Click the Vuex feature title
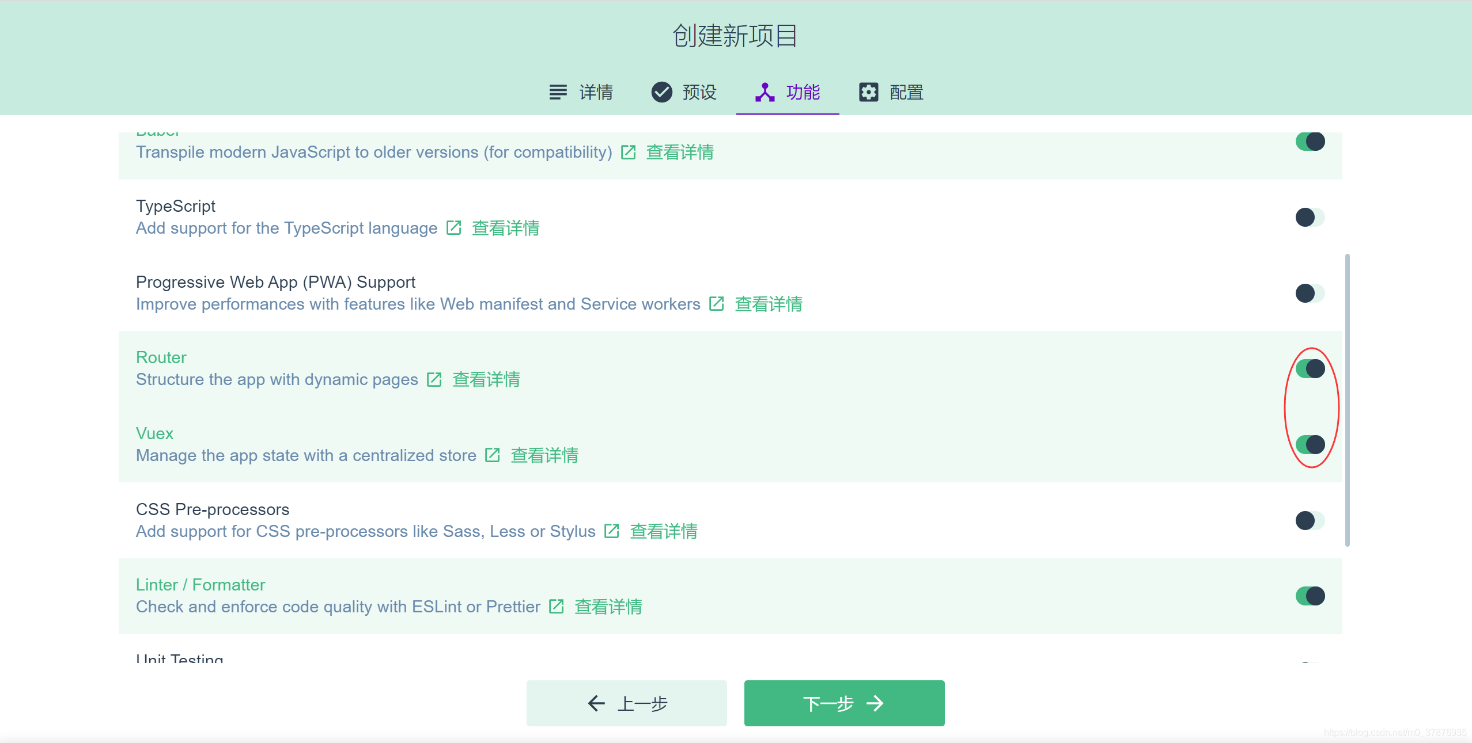Viewport: 1472px width, 743px height. (x=154, y=433)
